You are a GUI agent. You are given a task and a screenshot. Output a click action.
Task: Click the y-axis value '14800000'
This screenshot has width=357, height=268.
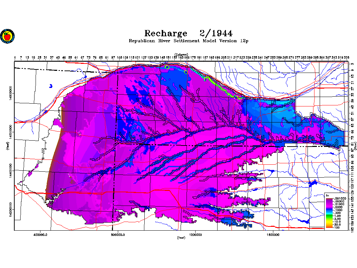[x=10, y=94]
